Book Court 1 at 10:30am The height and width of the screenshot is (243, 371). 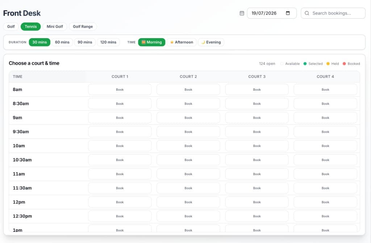pyautogui.click(x=120, y=160)
